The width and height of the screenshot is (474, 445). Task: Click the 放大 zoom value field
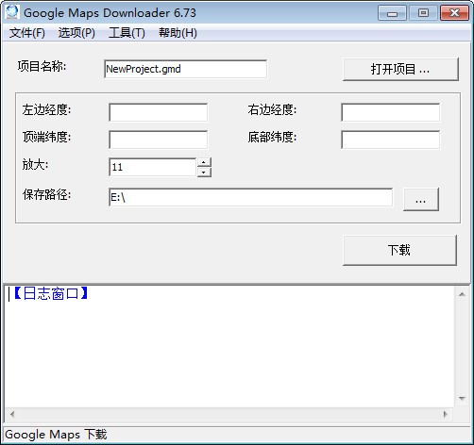[153, 167]
